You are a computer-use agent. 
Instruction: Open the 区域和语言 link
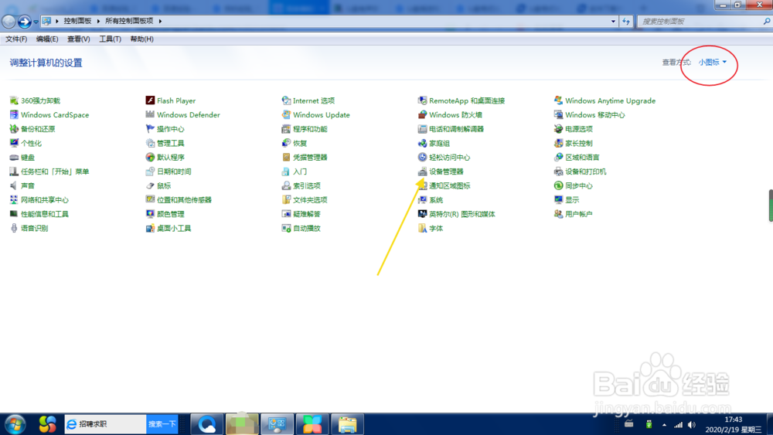tap(582, 158)
